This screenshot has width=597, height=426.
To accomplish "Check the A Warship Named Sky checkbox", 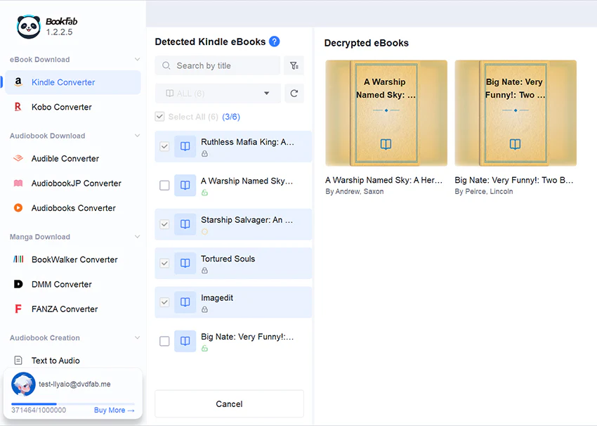I will (164, 186).
